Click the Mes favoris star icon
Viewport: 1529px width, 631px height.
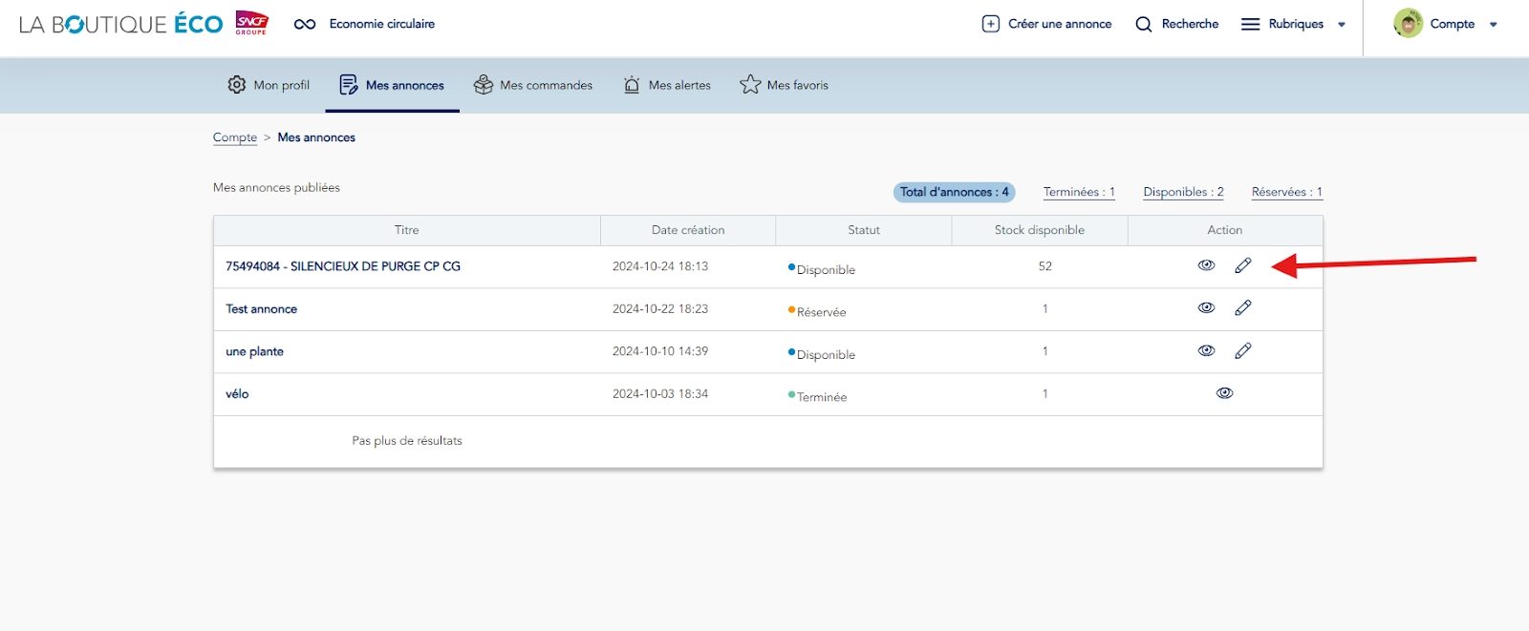(750, 84)
